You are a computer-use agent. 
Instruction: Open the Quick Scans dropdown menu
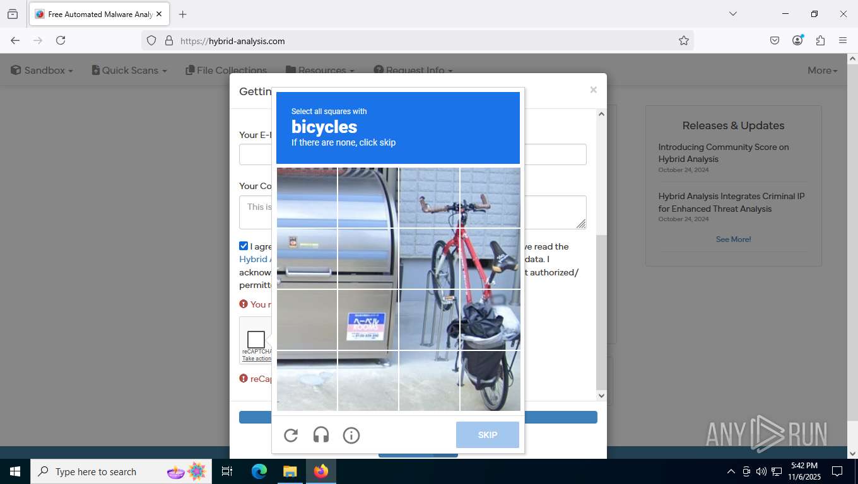click(129, 71)
